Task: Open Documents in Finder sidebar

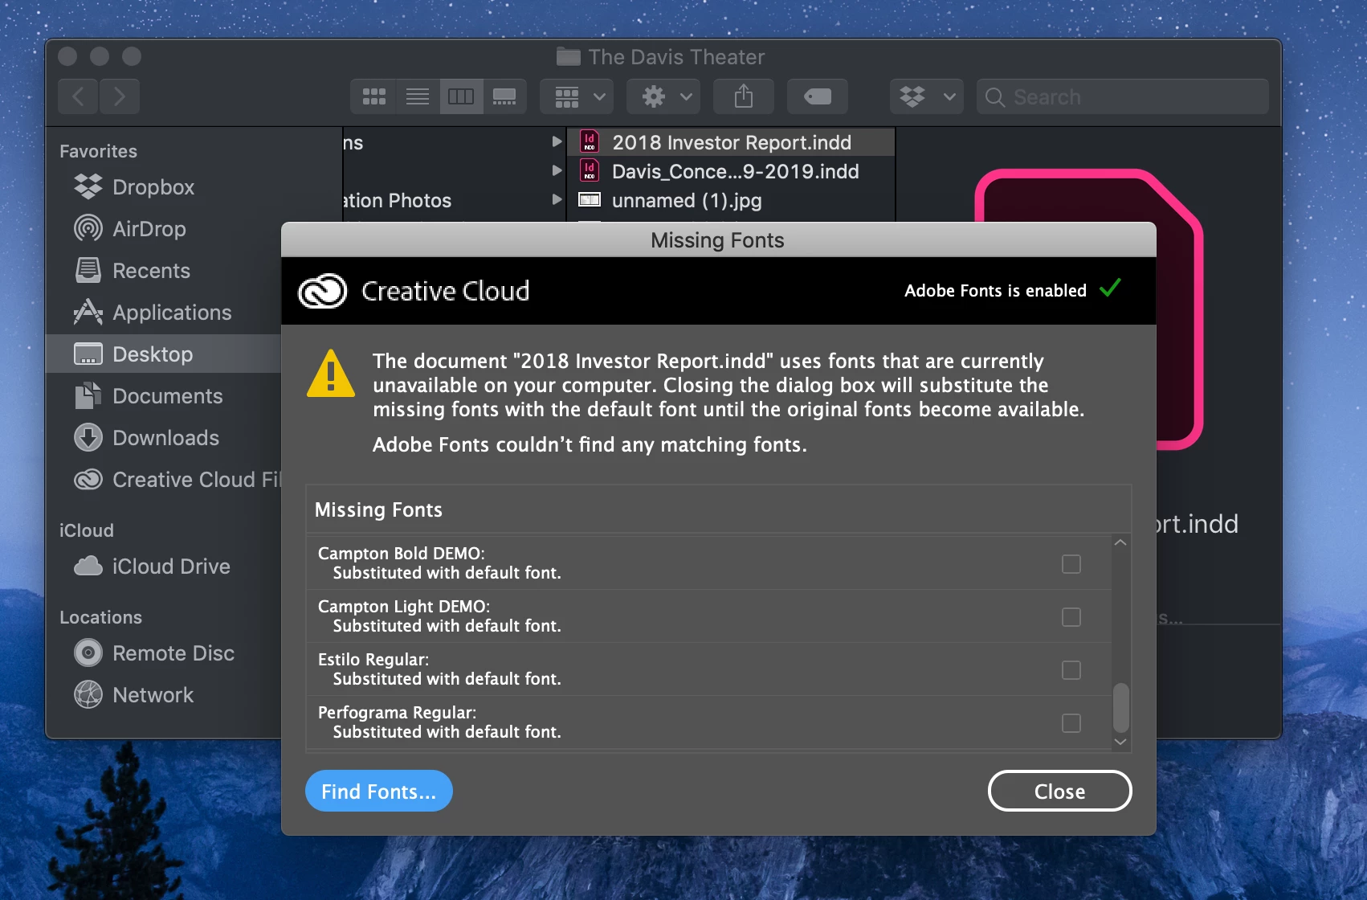Action: (x=167, y=396)
